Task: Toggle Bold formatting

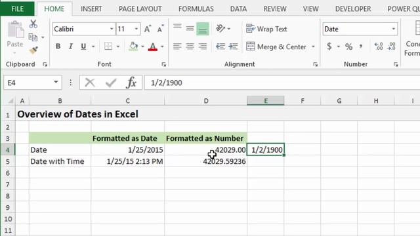Action: click(58, 47)
